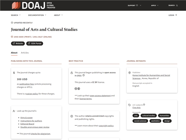Expand the Documentation menu
Screen dimensions: 186x140
[37, 15]
